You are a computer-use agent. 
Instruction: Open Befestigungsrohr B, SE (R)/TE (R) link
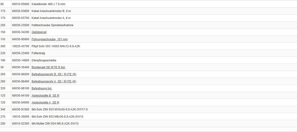point(54,74)
